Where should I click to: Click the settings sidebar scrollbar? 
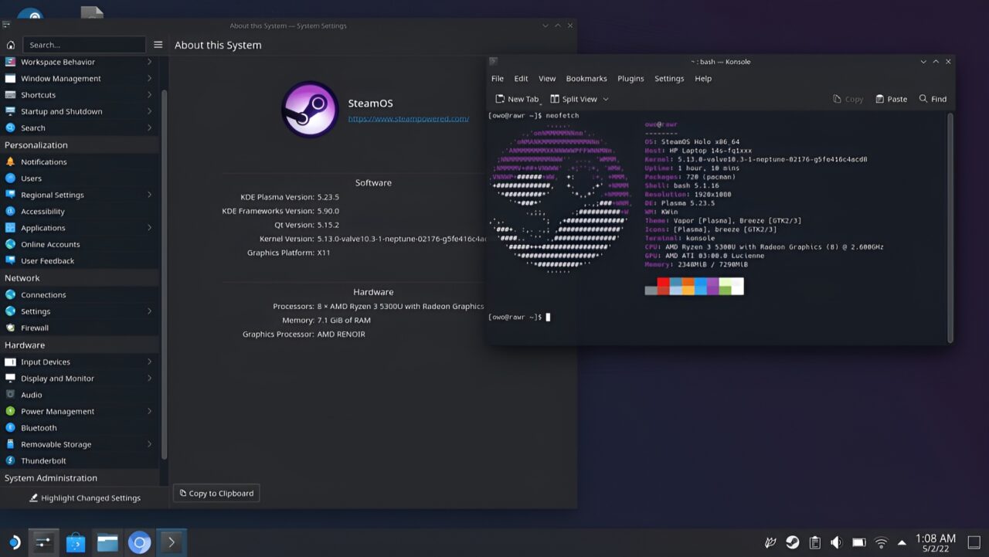(x=164, y=274)
